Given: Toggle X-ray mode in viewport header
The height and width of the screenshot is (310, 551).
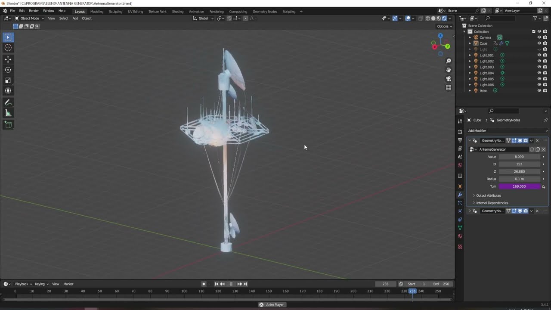Looking at the screenshot, I should click(x=421, y=19).
